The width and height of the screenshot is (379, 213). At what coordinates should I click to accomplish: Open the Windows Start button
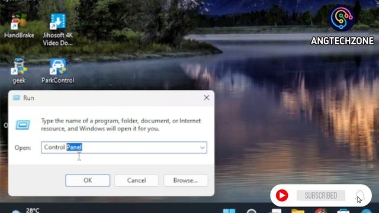click(229, 211)
